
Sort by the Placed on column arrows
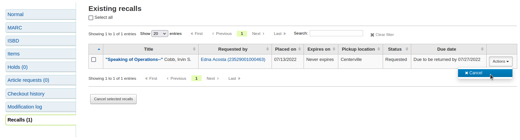click(x=299, y=49)
